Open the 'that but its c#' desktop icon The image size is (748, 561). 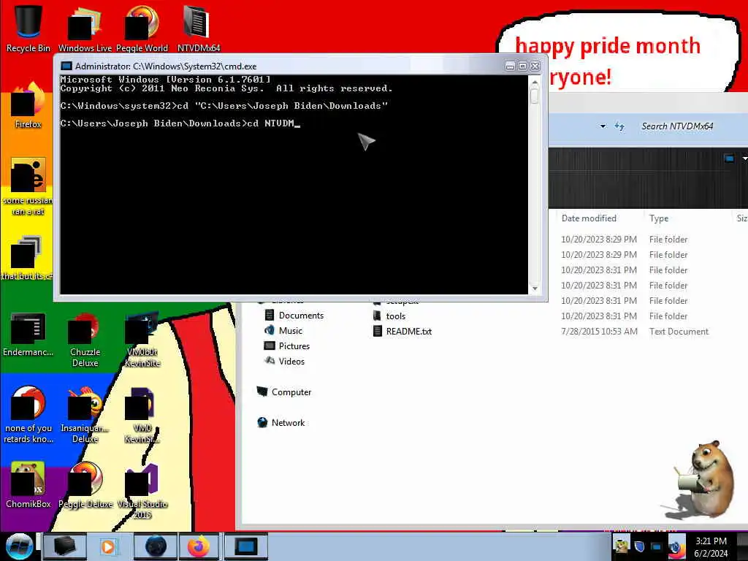pyautogui.click(x=27, y=258)
